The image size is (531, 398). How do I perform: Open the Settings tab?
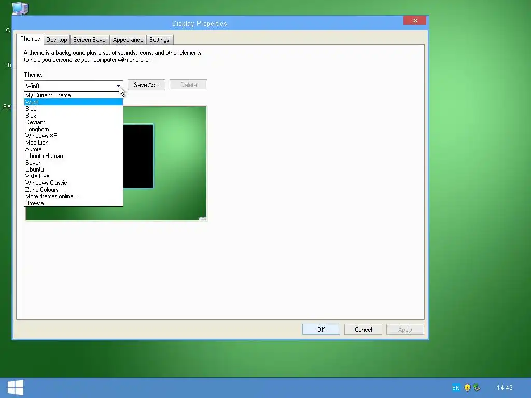tap(159, 40)
